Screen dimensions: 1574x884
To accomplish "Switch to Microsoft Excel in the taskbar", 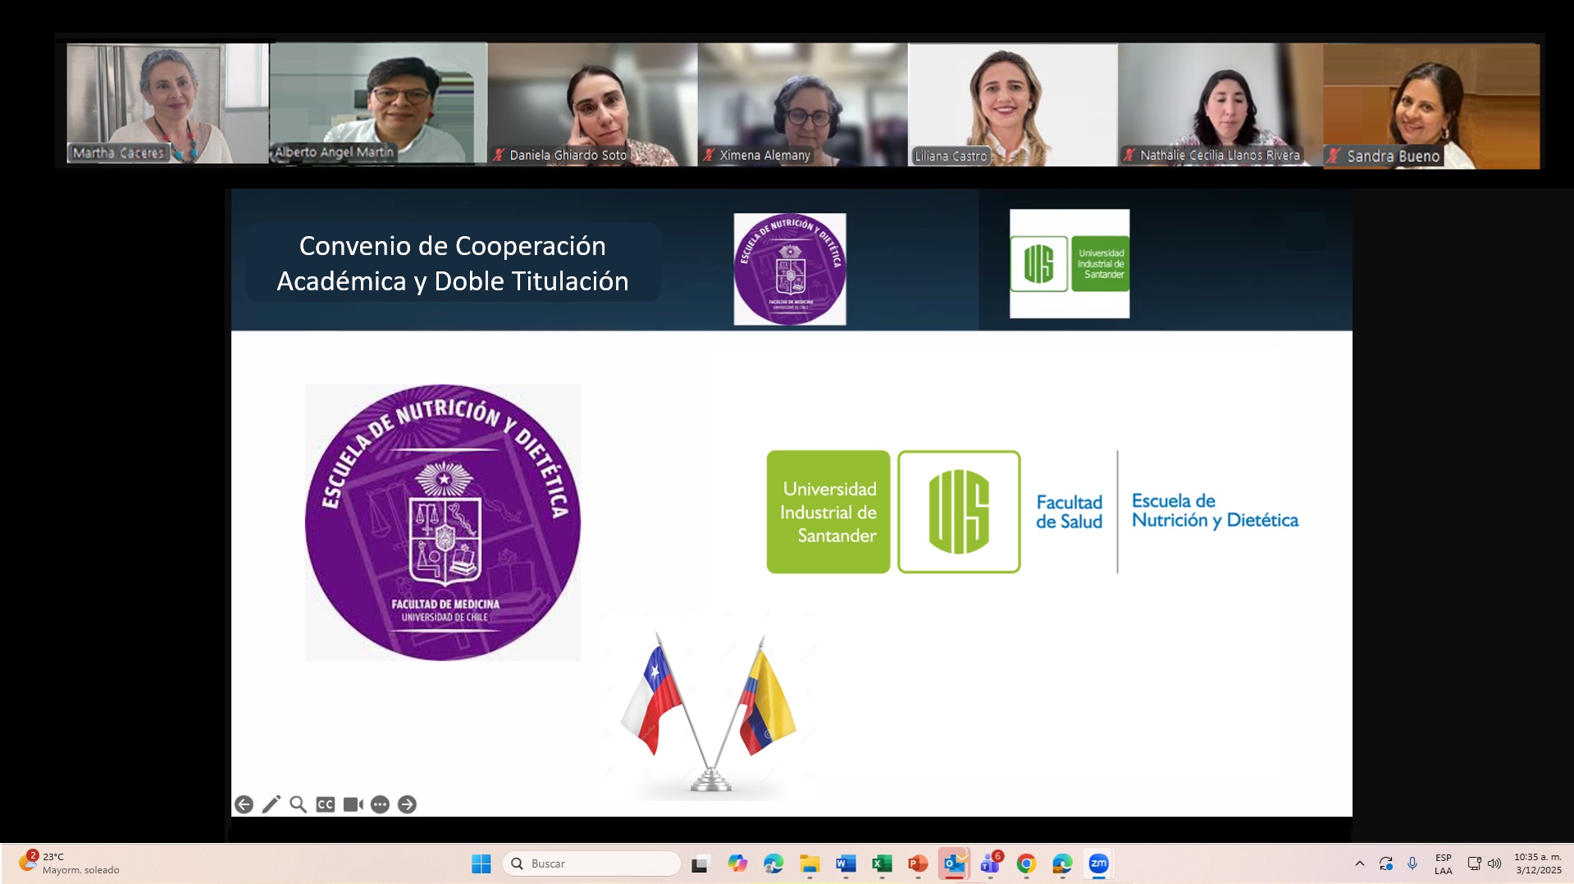I will pyautogui.click(x=882, y=863).
